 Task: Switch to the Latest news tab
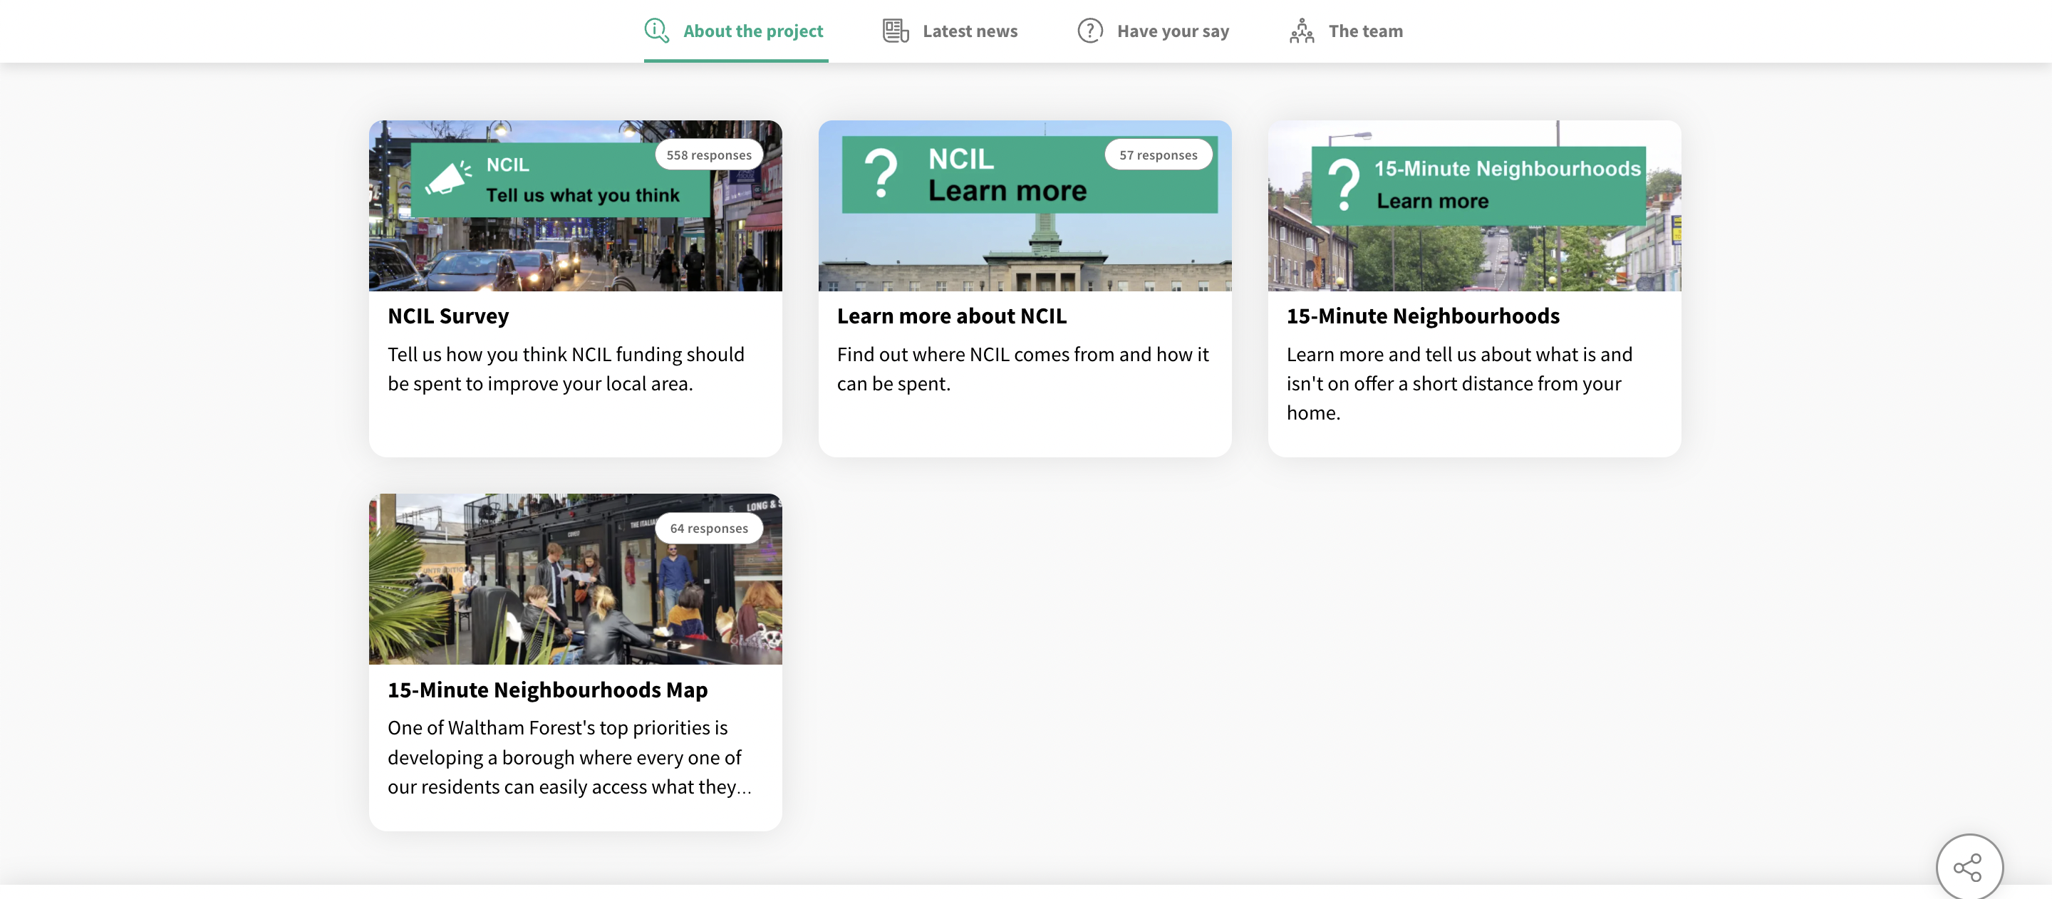[970, 30]
